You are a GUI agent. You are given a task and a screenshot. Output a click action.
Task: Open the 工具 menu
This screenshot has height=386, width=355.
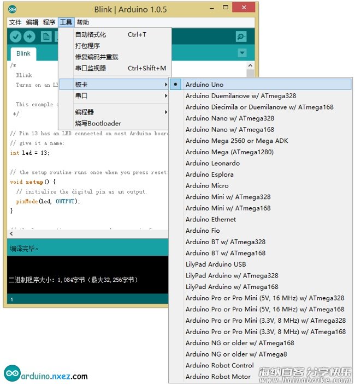click(66, 22)
